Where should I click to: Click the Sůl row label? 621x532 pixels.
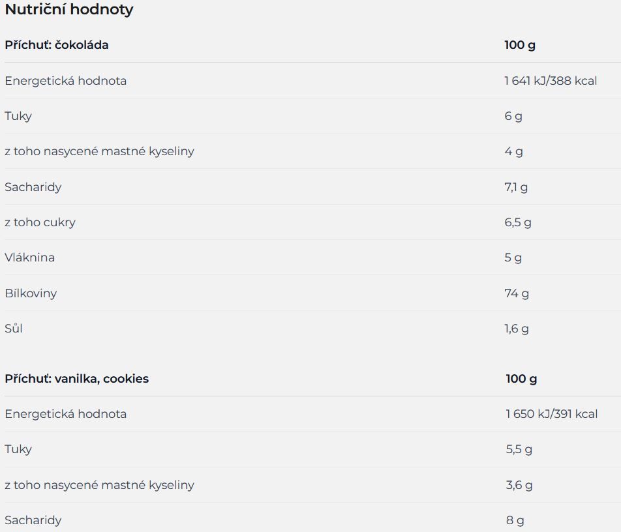pos(14,329)
